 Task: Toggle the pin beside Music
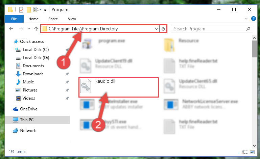[67, 82]
